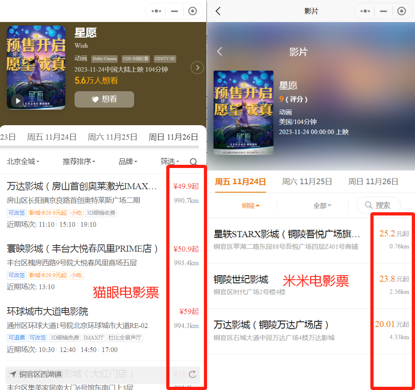Tap the inner back arrow beside 影片 title
Viewport: 415px width, 390px height.
[220, 51]
